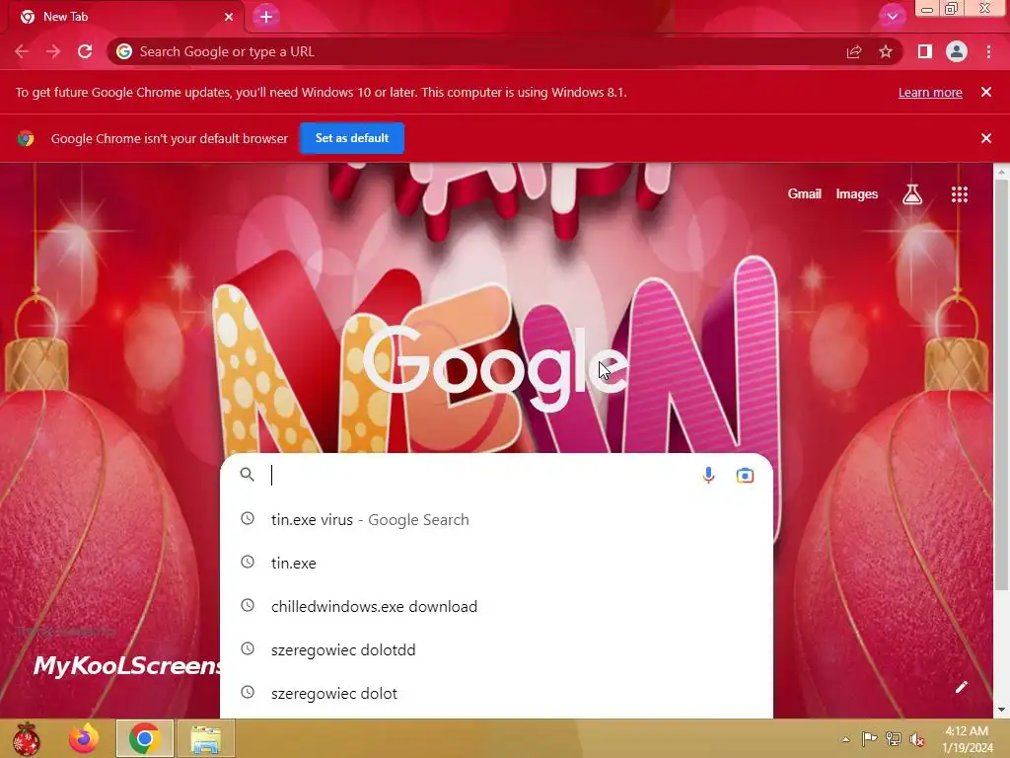Click Action Center flag icon
The width and height of the screenshot is (1010, 758).
869,738
